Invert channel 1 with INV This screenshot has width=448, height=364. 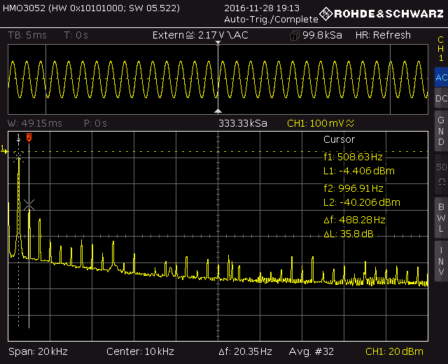coord(440,260)
